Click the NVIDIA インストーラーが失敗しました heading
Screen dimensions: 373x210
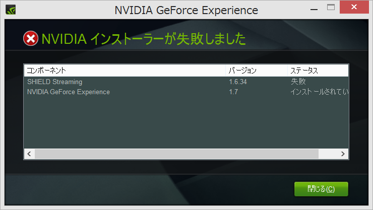144,39
